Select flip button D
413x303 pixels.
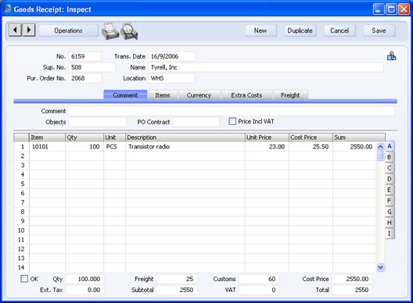pyautogui.click(x=390, y=179)
